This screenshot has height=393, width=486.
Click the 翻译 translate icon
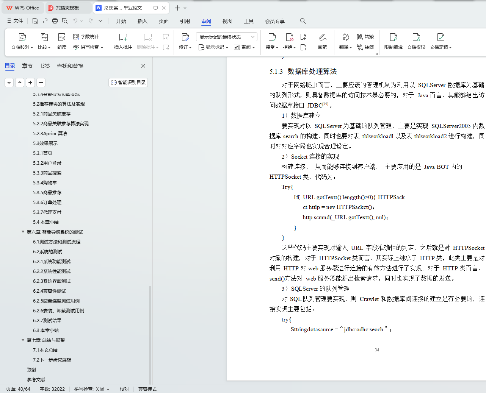[346, 37]
